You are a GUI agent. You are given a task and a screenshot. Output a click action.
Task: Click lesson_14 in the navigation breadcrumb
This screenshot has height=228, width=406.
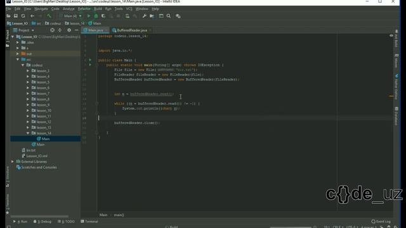click(75, 23)
